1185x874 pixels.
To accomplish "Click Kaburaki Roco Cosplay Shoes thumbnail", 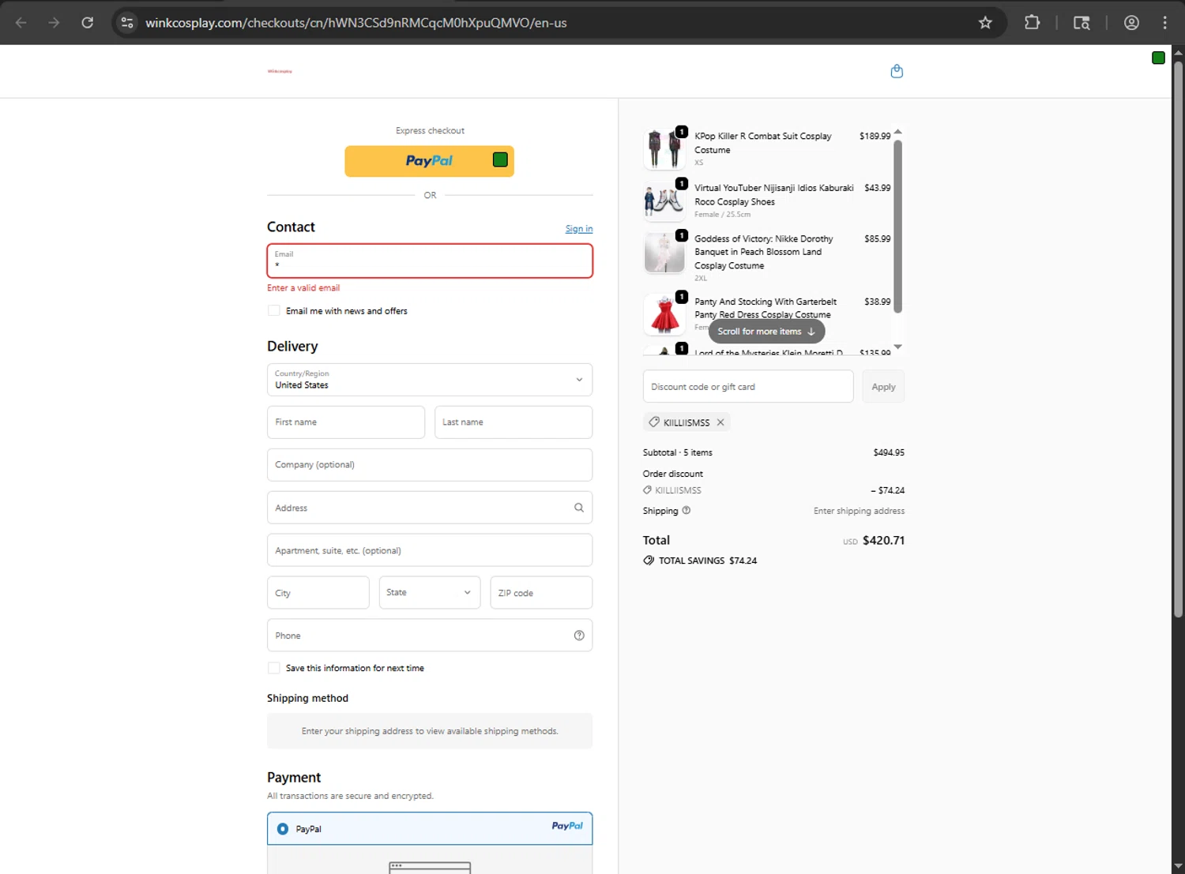I will click(664, 201).
